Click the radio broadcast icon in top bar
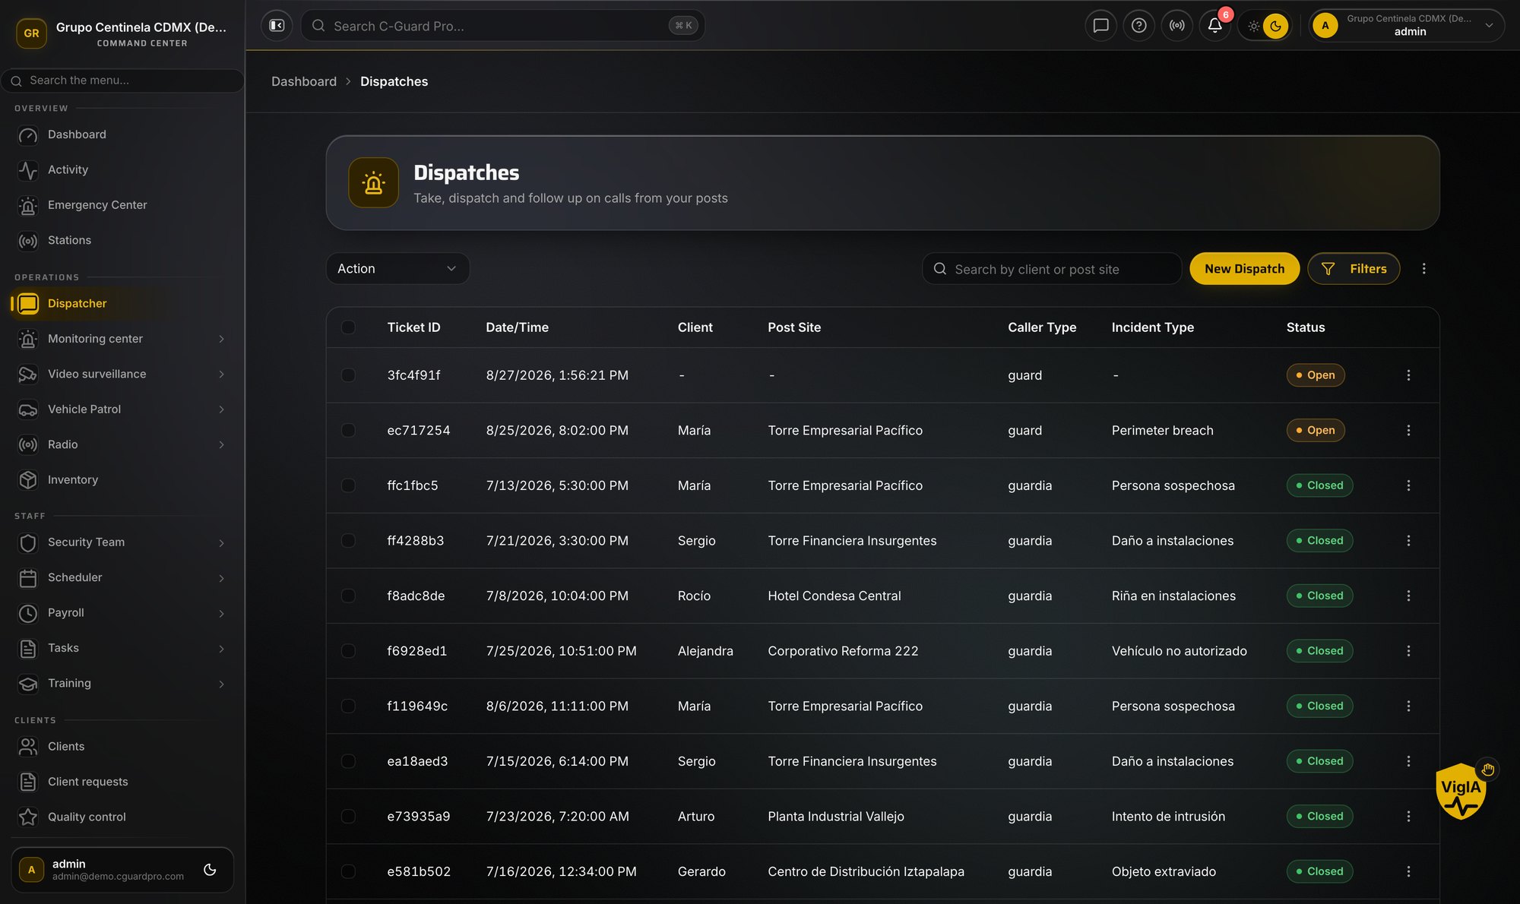The image size is (1520, 904). tap(1176, 26)
